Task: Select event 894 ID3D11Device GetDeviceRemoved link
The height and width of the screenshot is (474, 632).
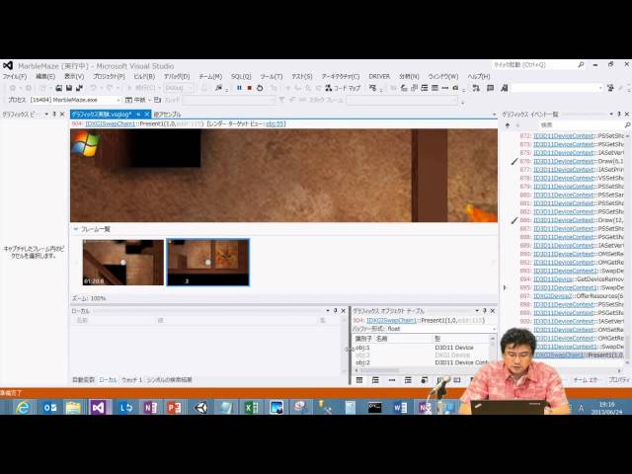Action: (553, 278)
